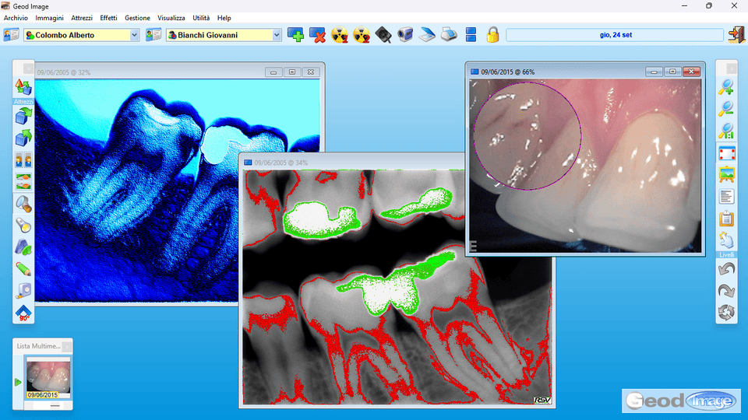Select the vertical flip landscape tool
Viewport: 748px width, 420px height.
click(23, 182)
